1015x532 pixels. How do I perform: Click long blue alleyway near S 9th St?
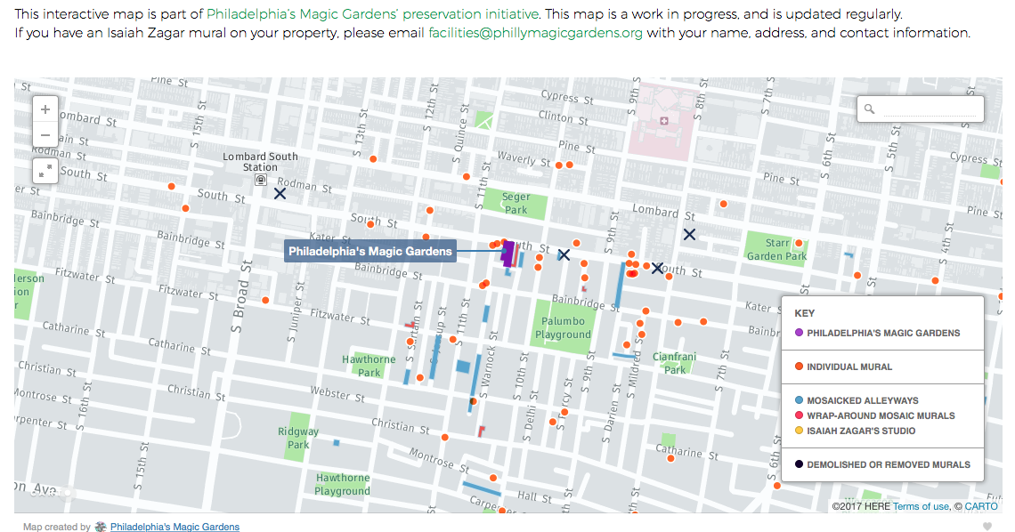point(620,285)
